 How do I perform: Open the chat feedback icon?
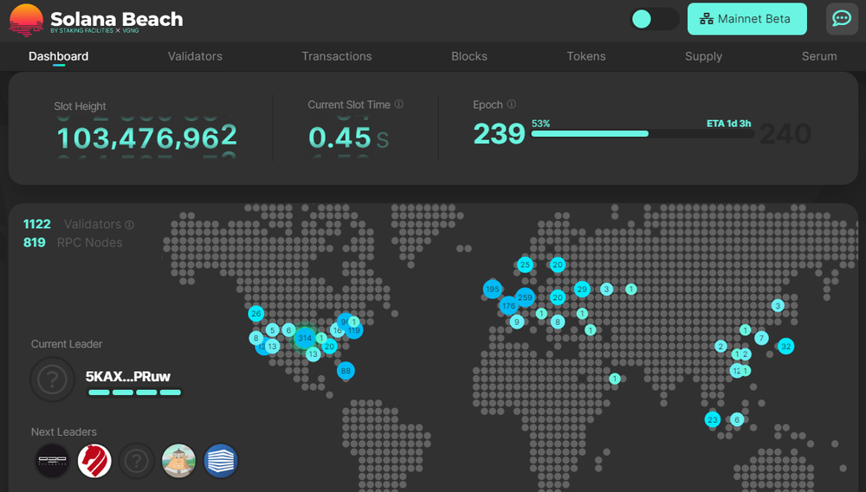click(842, 19)
